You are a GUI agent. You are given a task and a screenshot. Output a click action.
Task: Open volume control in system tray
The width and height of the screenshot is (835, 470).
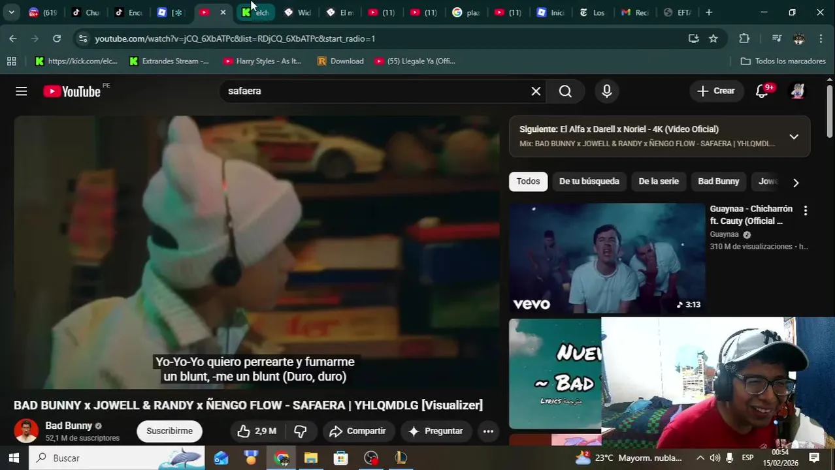tap(715, 458)
